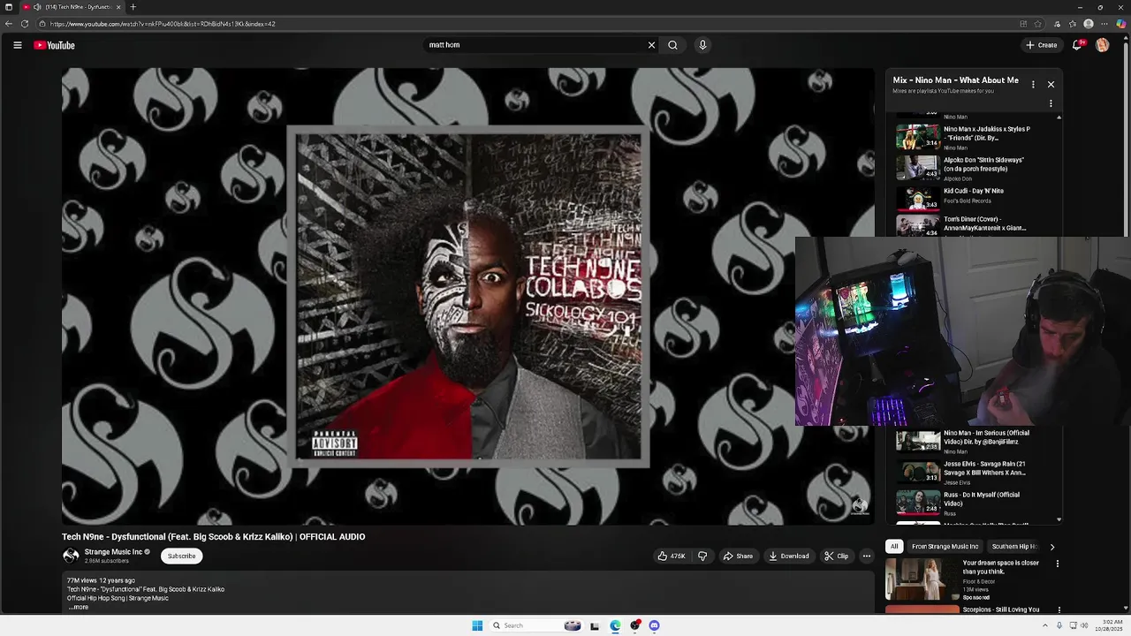Close the Mix playlist panel
Screen dimensions: 1131x636
pos(1051,84)
